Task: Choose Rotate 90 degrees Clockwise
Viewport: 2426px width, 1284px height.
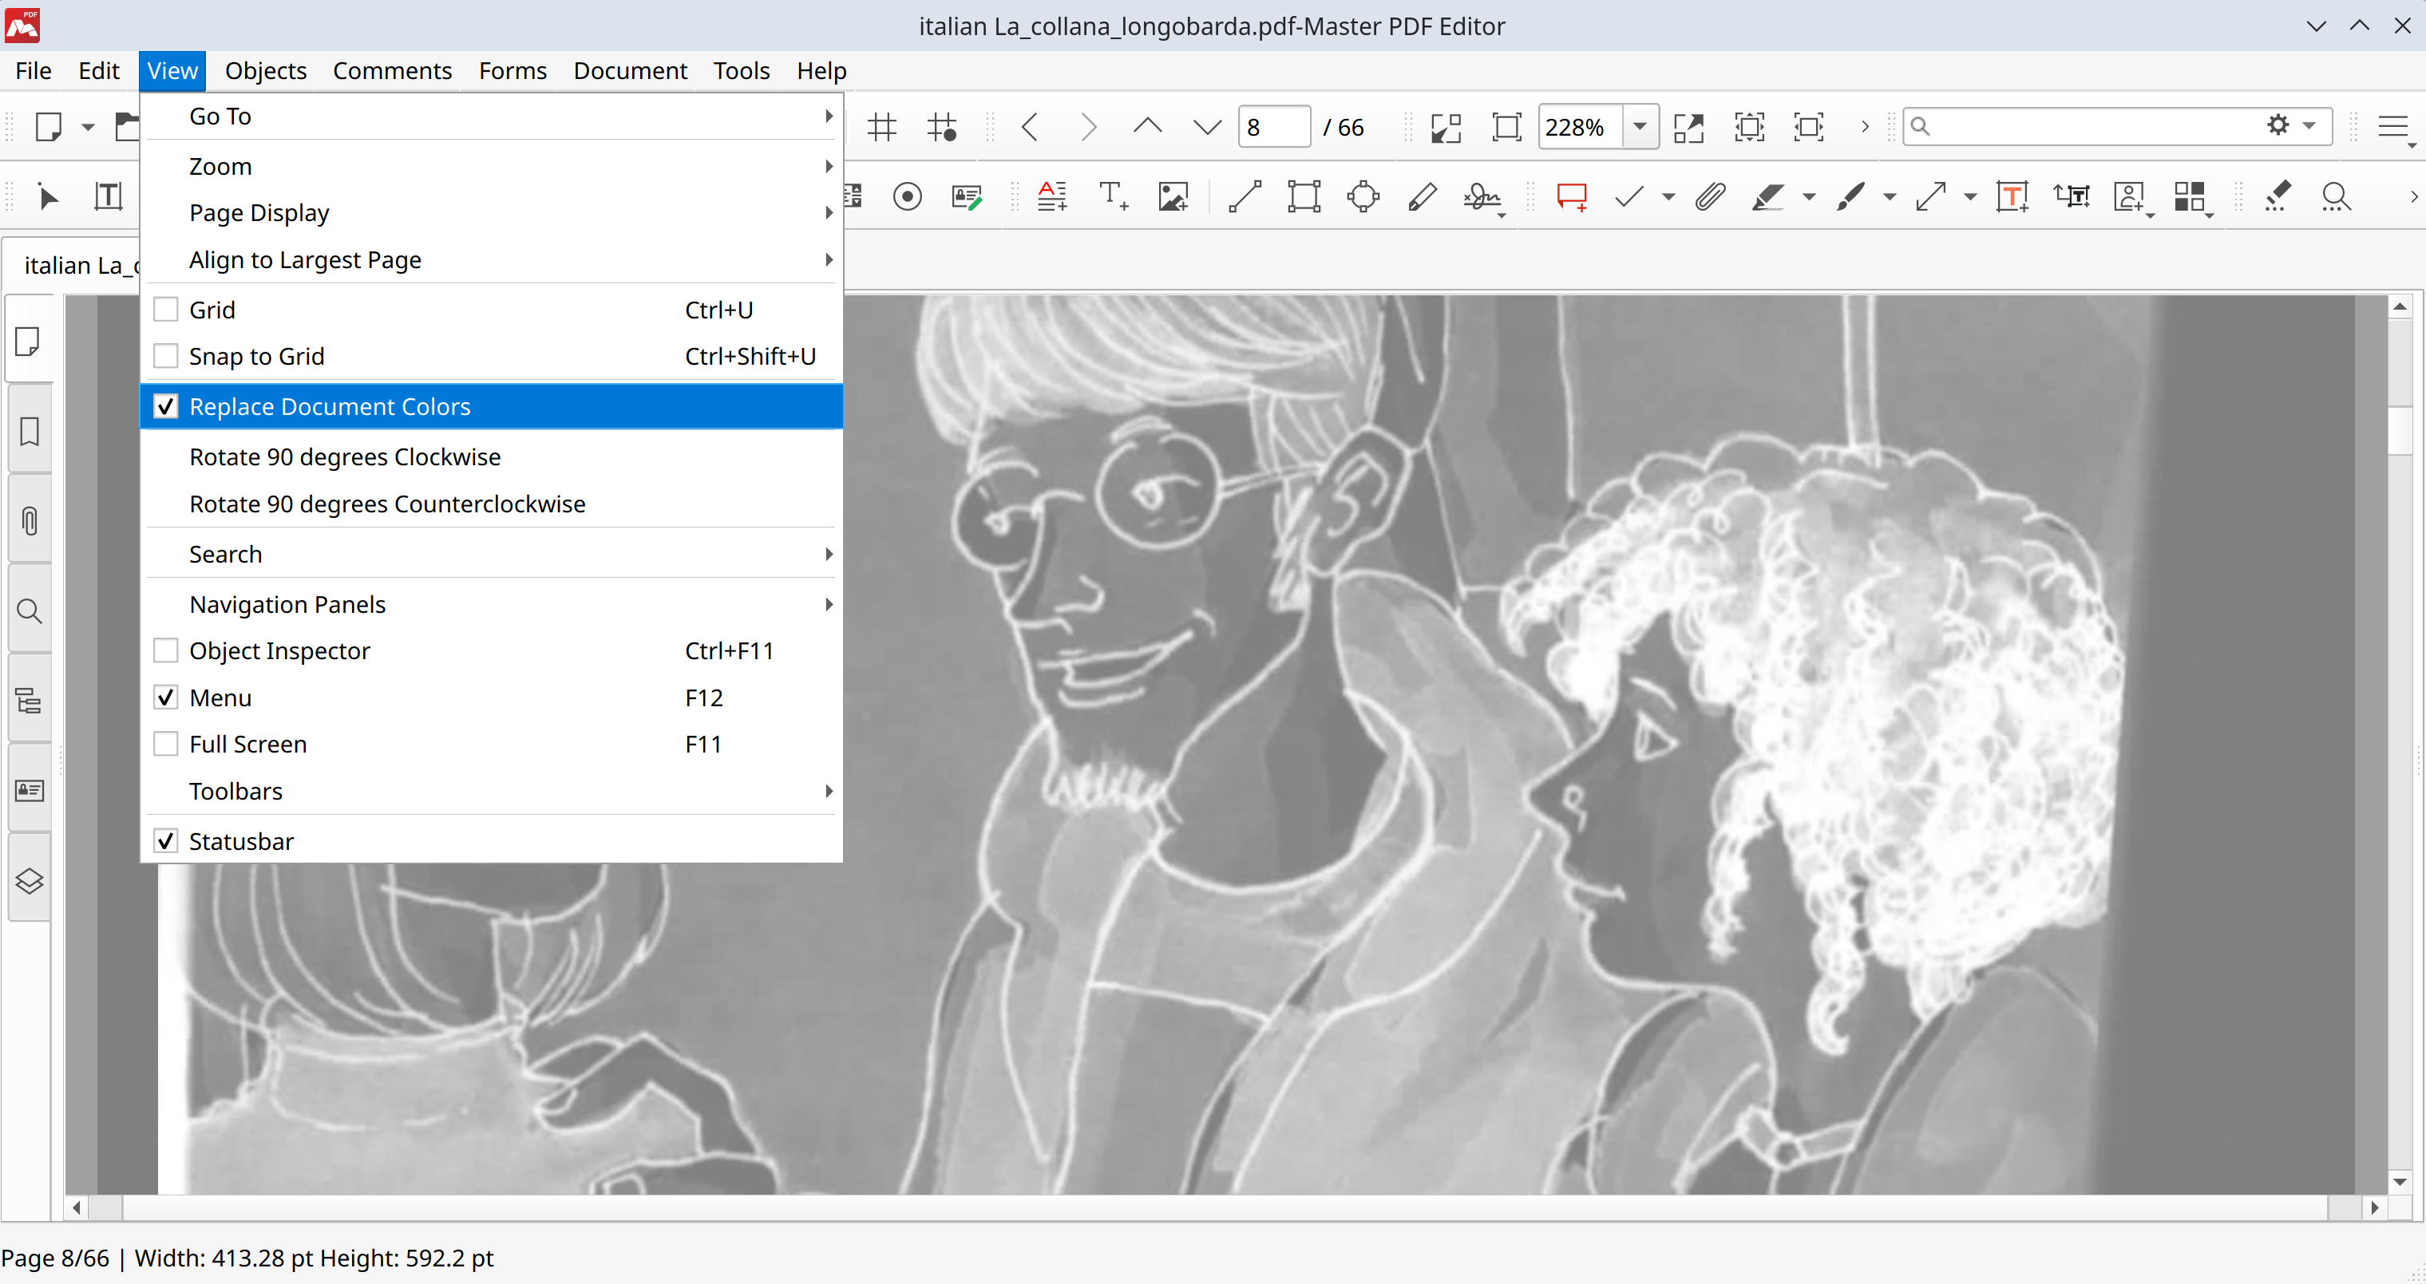Action: point(491,456)
